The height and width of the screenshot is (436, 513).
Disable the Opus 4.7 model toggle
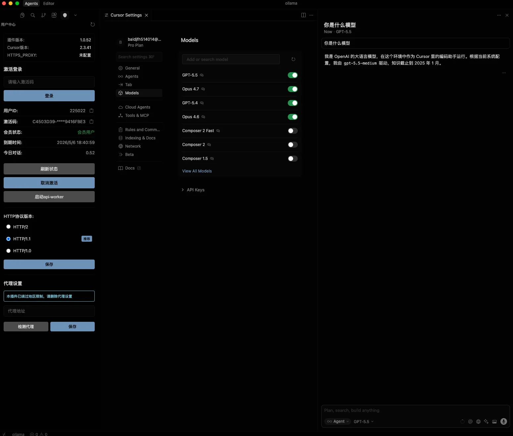[x=293, y=89]
